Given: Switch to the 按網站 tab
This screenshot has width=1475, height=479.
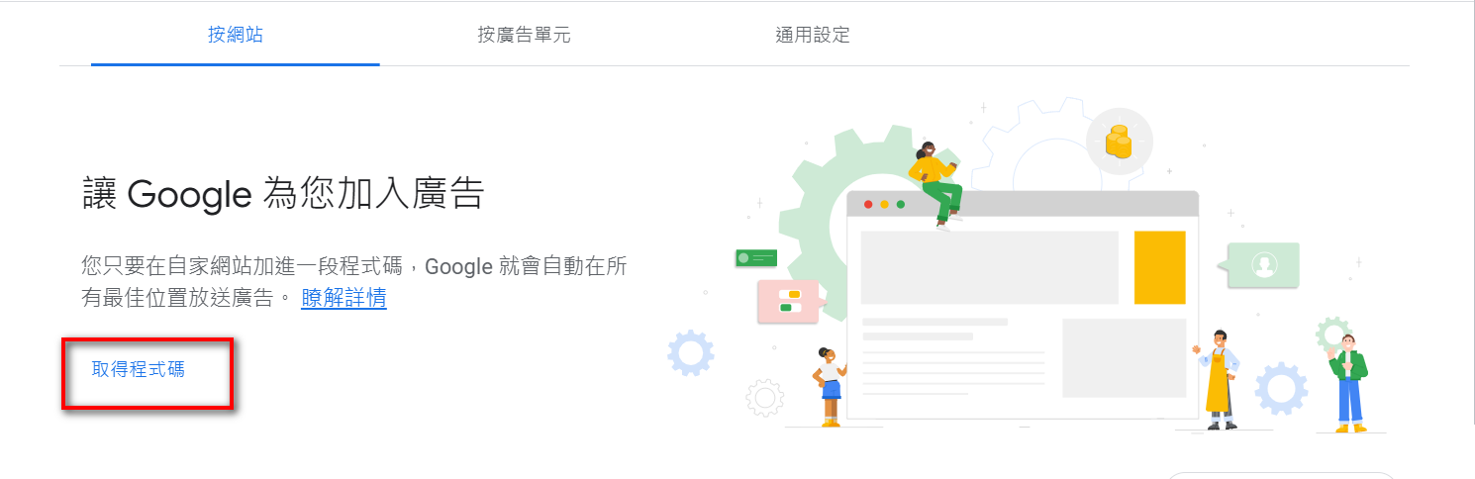Looking at the screenshot, I should click(x=235, y=36).
